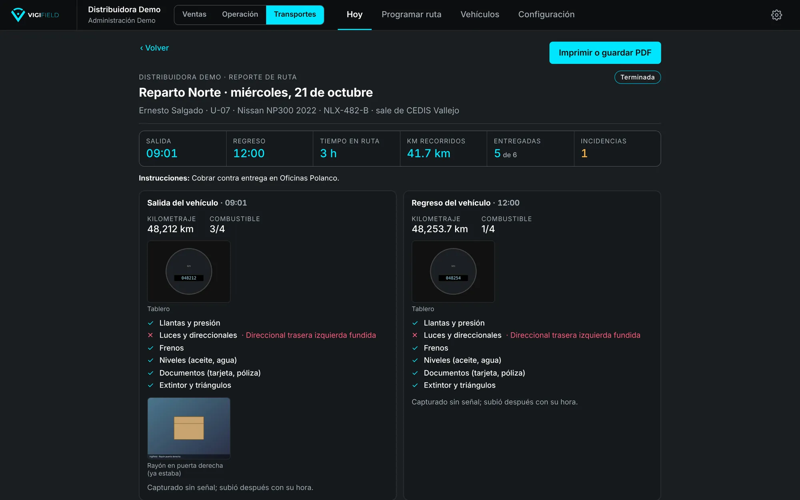
Task: Click the departure fuel level 3/4
Action: [217, 229]
